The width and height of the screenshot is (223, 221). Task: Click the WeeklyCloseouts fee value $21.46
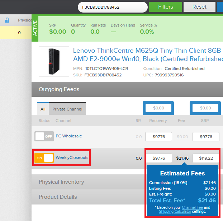pyautogui.click(x=182, y=158)
